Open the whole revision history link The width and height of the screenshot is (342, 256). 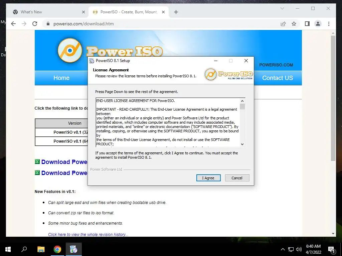(88, 234)
